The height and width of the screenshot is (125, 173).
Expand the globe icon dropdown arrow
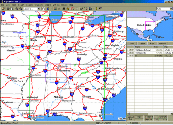[x=51, y=9]
